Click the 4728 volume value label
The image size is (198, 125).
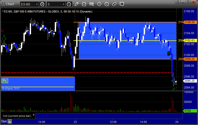190,111
